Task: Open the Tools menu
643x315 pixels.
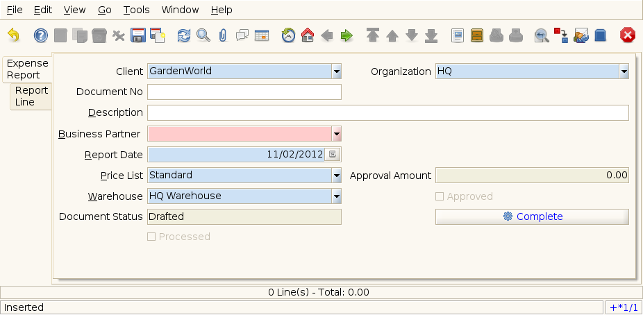Action: (136, 10)
